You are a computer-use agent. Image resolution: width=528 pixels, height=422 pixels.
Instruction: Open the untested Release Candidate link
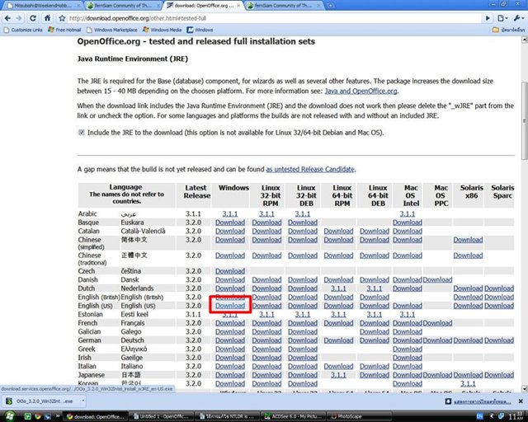309,169
